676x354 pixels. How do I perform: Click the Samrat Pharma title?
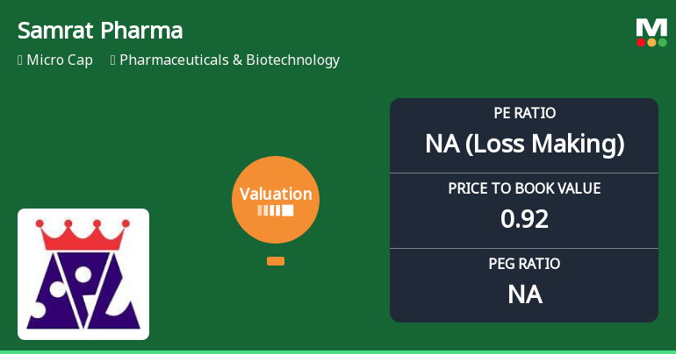[100, 31]
